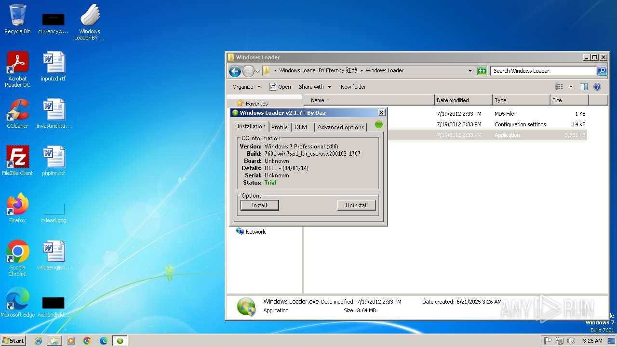
Task: Click the address bar refresh icon
Action: (482, 71)
